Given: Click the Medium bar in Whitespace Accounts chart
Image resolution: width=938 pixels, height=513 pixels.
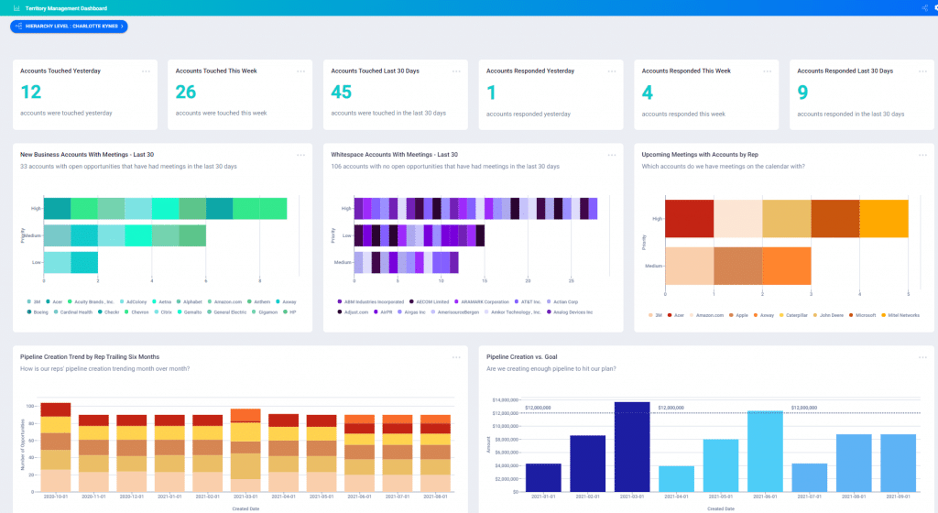Looking at the screenshot, I should (406, 263).
